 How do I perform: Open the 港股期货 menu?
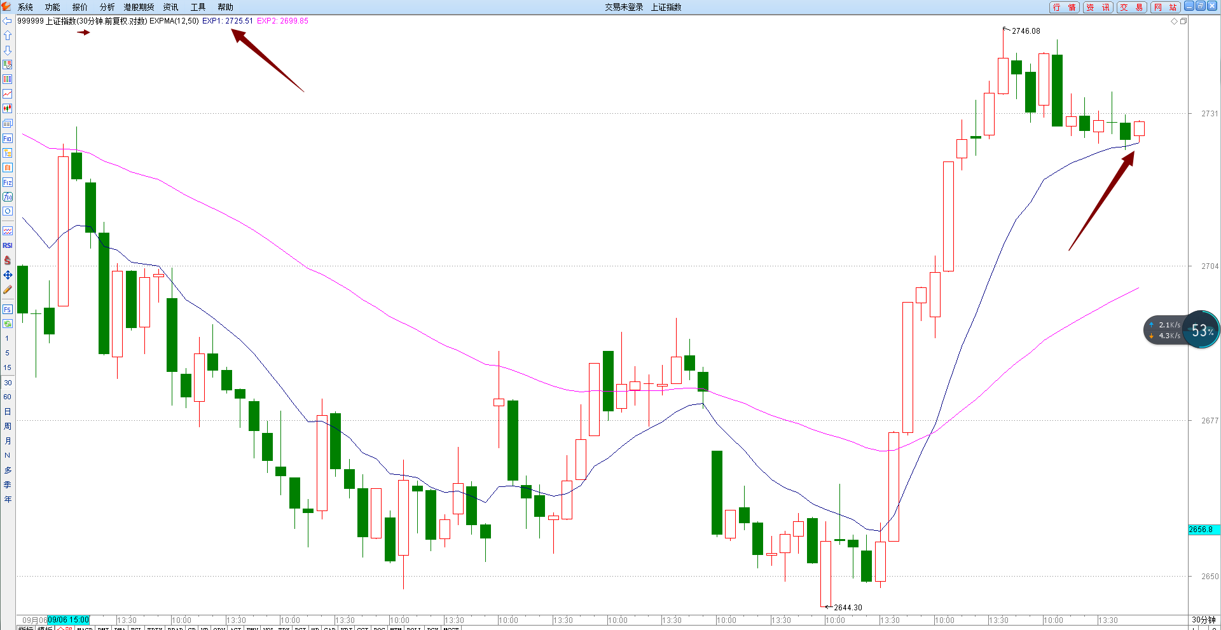(139, 7)
